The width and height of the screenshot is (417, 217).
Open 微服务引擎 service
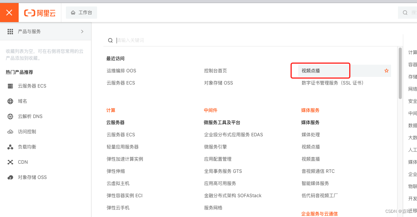pyautogui.click(x=216, y=147)
